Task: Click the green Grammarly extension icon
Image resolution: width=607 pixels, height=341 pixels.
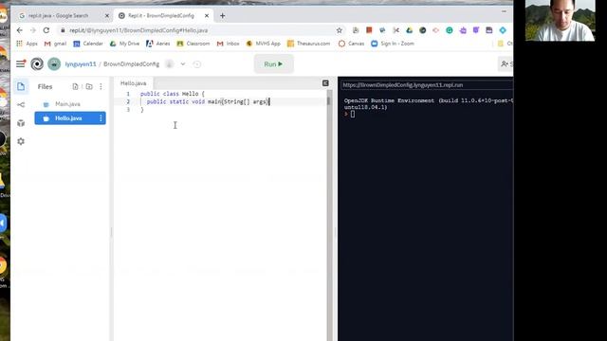Action: click(449, 30)
